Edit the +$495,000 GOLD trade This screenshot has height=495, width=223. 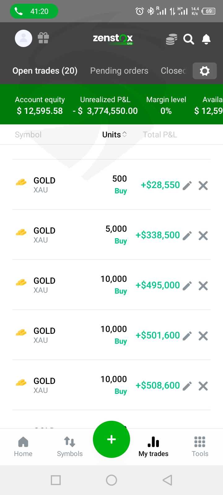click(x=187, y=286)
